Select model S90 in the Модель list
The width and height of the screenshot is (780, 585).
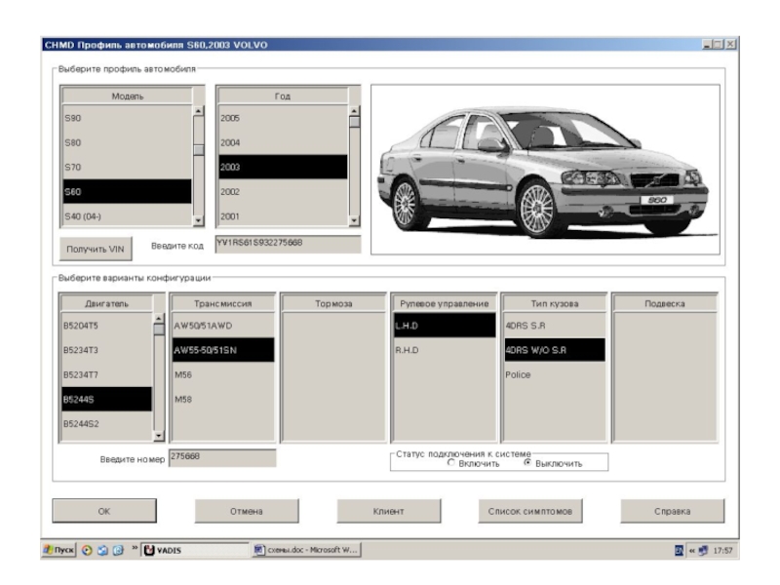tap(127, 118)
